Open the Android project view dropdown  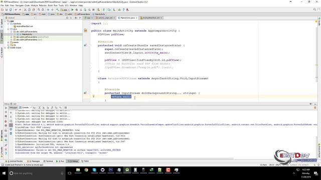[20, 18]
